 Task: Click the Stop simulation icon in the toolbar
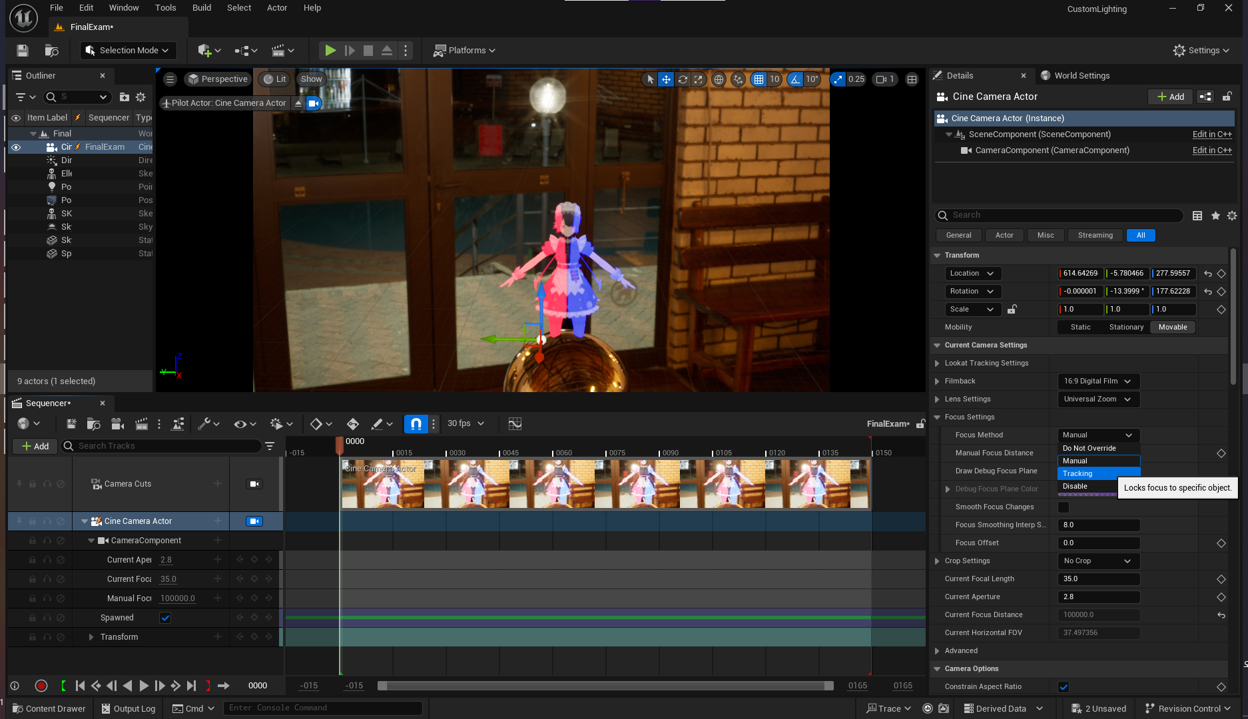[x=368, y=51]
